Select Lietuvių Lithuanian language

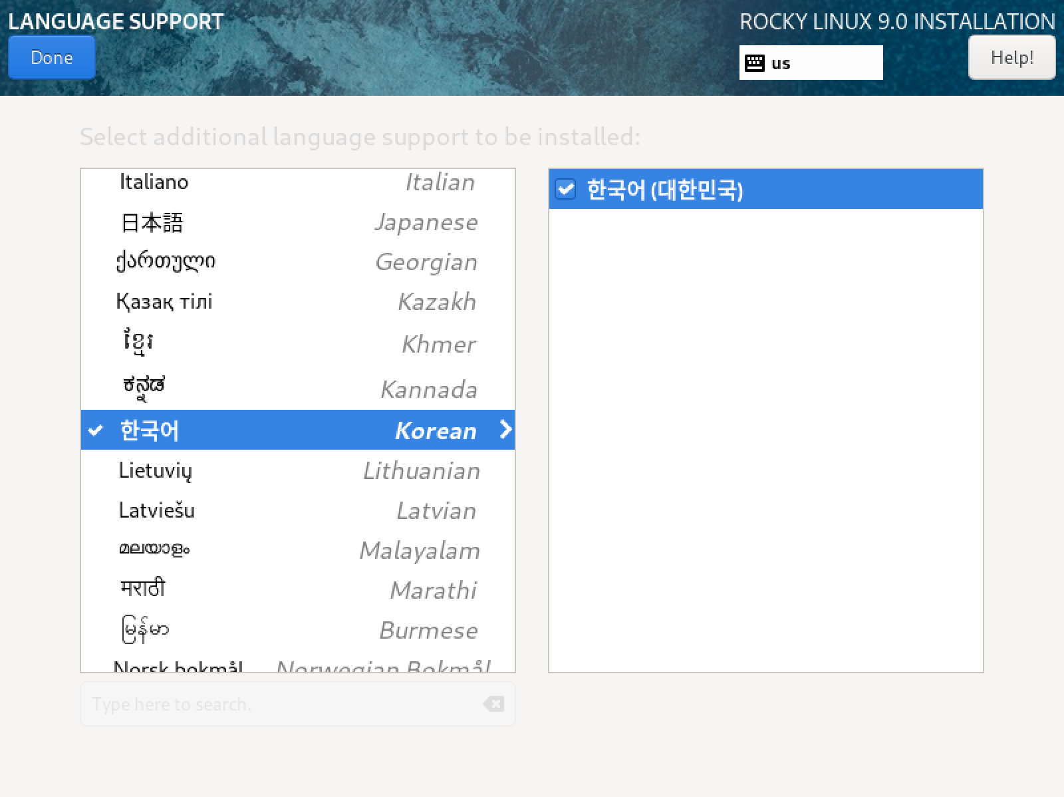pos(298,470)
